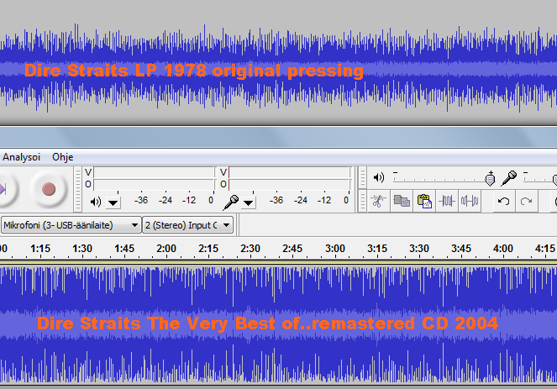557x389 pixels.
Task: Open the 2 (Stereo) Input channels dropdown
Action: click(187, 225)
